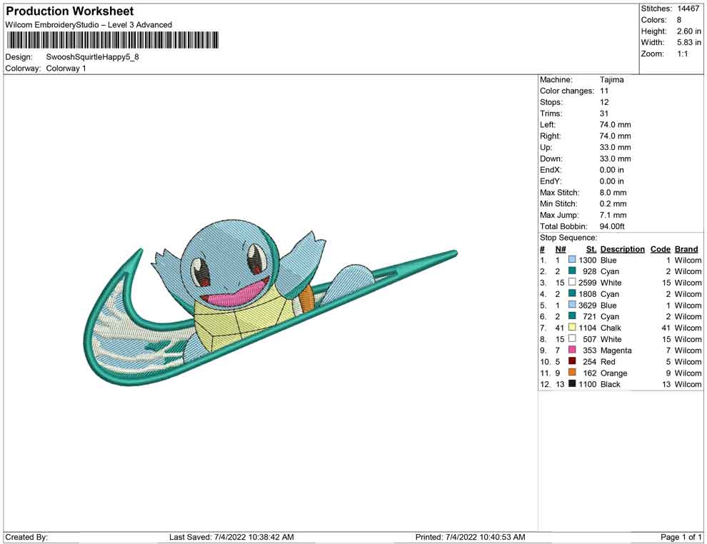This screenshot has width=707, height=544.
Task: Pick the Red color swatch
Action: click(572, 361)
